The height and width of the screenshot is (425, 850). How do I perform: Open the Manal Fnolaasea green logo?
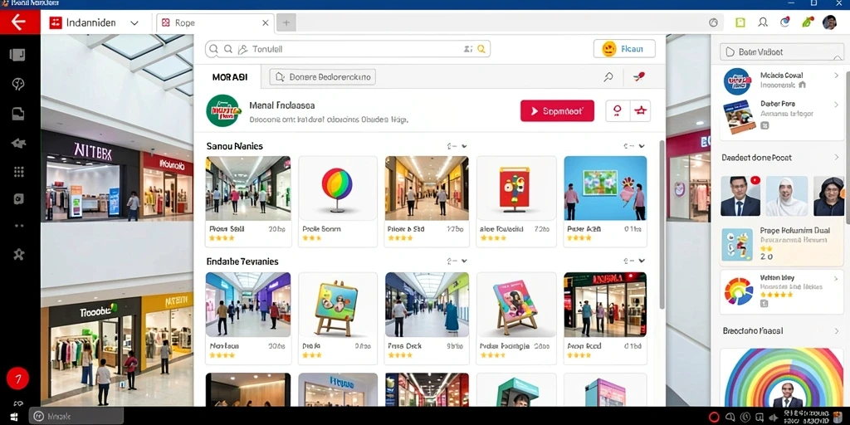[x=223, y=110]
